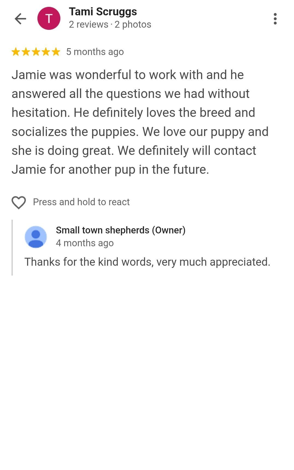Go back using the left arrow
This screenshot has height=470, width=294.
(20, 19)
